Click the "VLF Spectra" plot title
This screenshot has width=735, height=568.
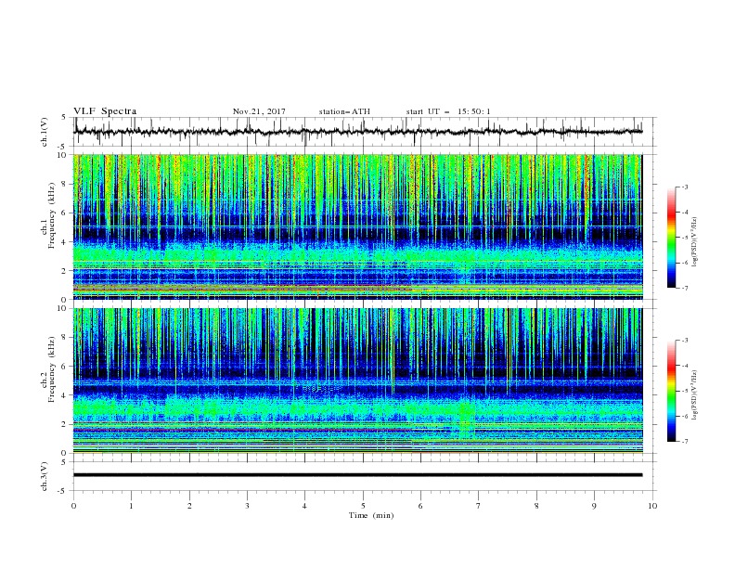(105, 111)
